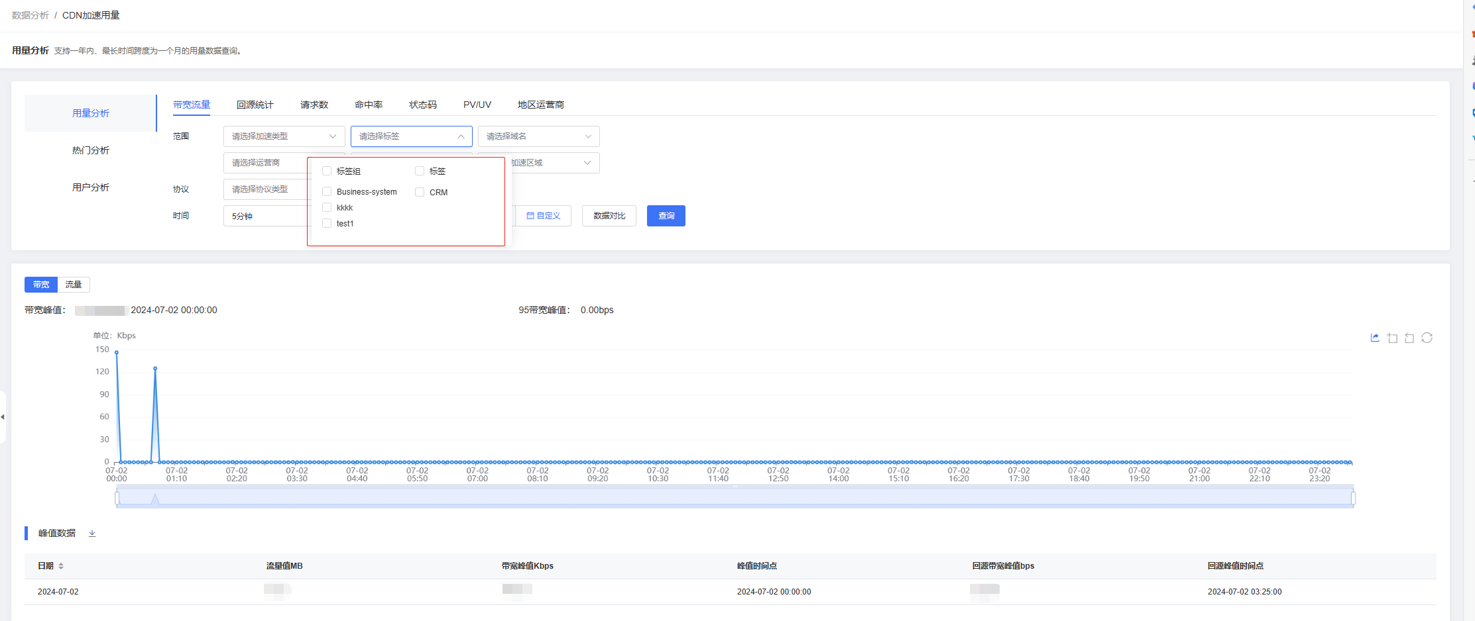The image size is (1475, 621).
Task: Click the chart export/save image icon
Action: pos(1375,338)
